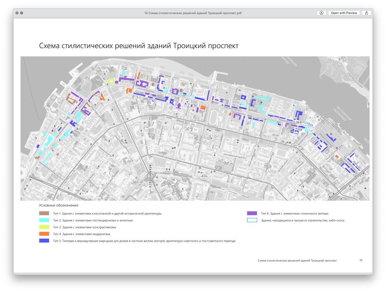
Task: Click the outlined under-construction legend box
Action: (x=252, y=220)
